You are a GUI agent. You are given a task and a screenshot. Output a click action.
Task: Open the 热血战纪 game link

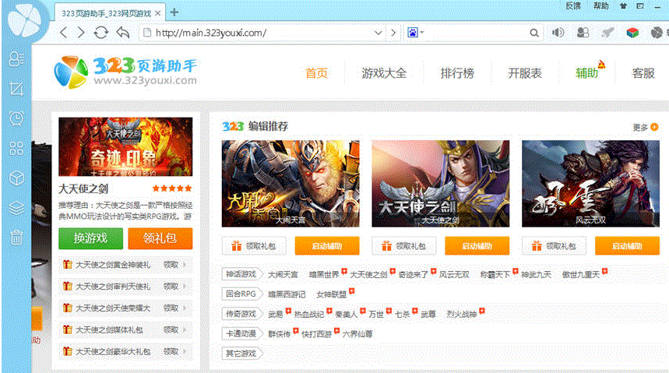309,315
